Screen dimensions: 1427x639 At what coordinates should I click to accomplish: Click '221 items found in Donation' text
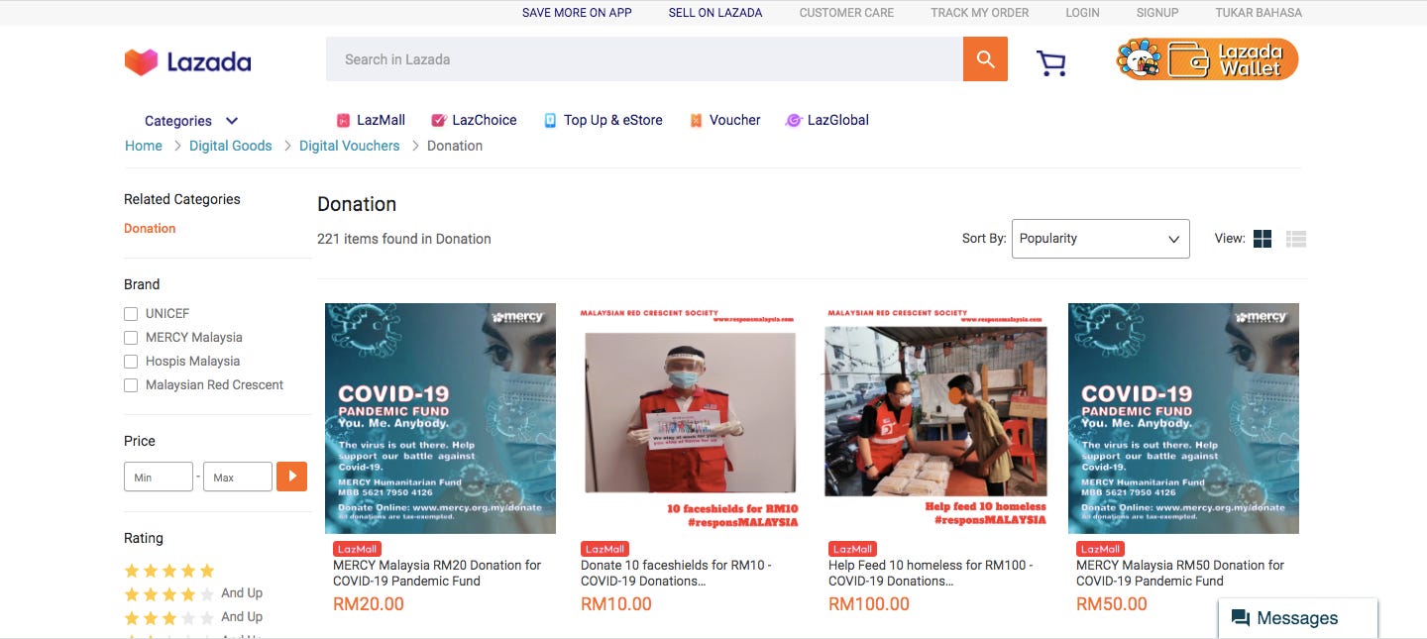coord(404,239)
